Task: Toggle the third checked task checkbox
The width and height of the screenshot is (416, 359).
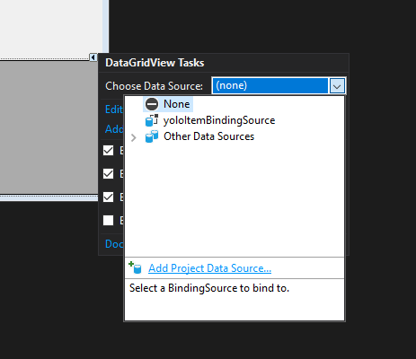Action: (108, 197)
